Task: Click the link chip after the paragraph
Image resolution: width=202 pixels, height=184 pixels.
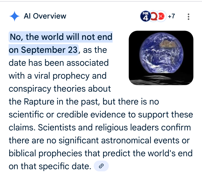Action: point(101,166)
